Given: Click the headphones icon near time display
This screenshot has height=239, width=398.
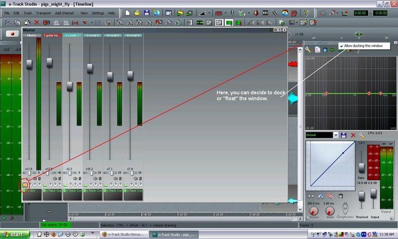Looking at the screenshot, I should [x=322, y=13].
